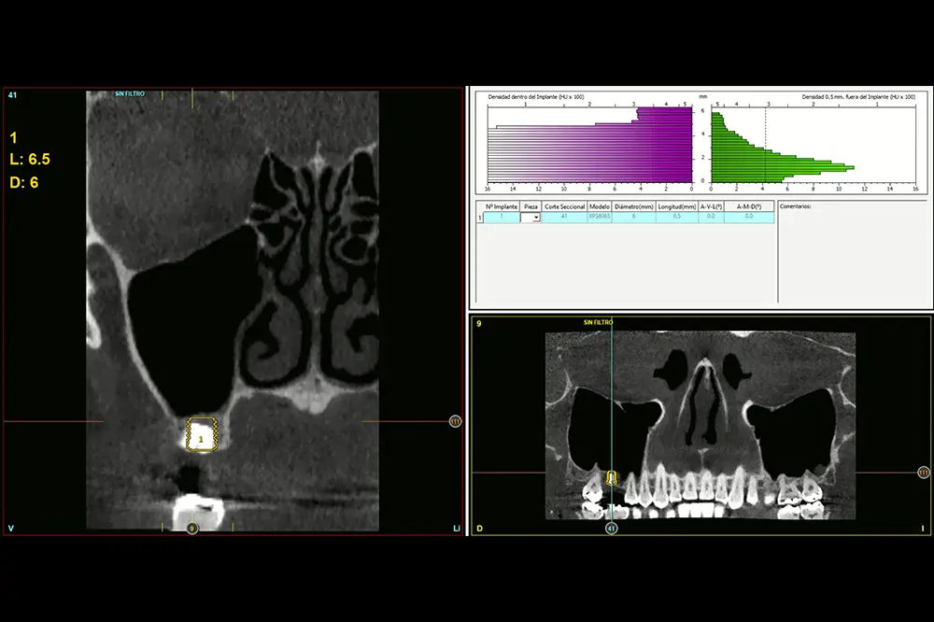Screen dimensions: 934x622
Task: Select the Longitud cell showing 6.5
Action: tap(676, 217)
